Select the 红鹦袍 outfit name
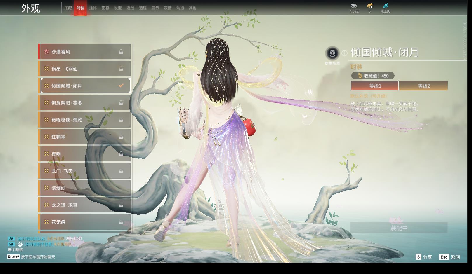The height and width of the screenshot is (274, 472). click(x=58, y=137)
